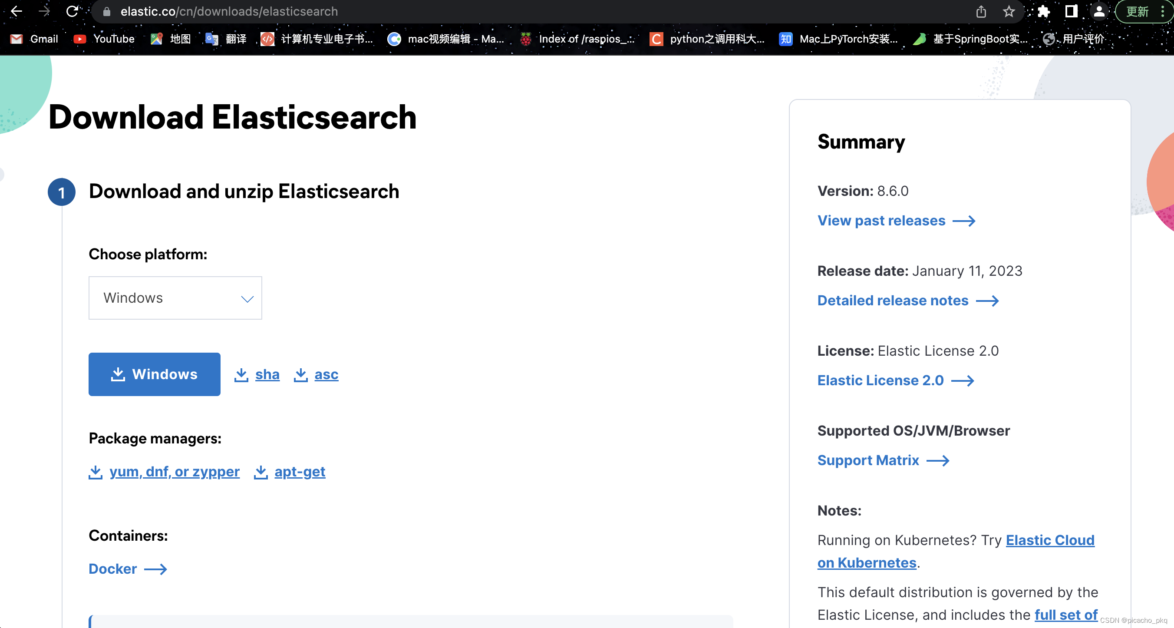Download the sha checksum file
The width and height of the screenshot is (1174, 628).
[267, 375]
